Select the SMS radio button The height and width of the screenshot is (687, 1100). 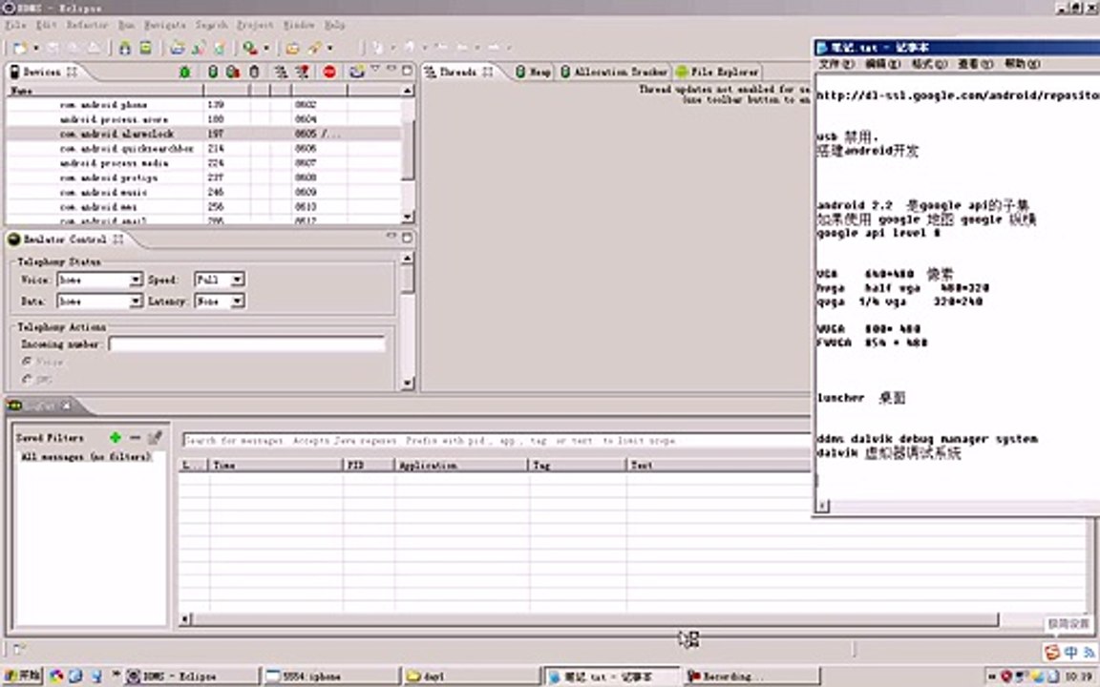pos(27,379)
